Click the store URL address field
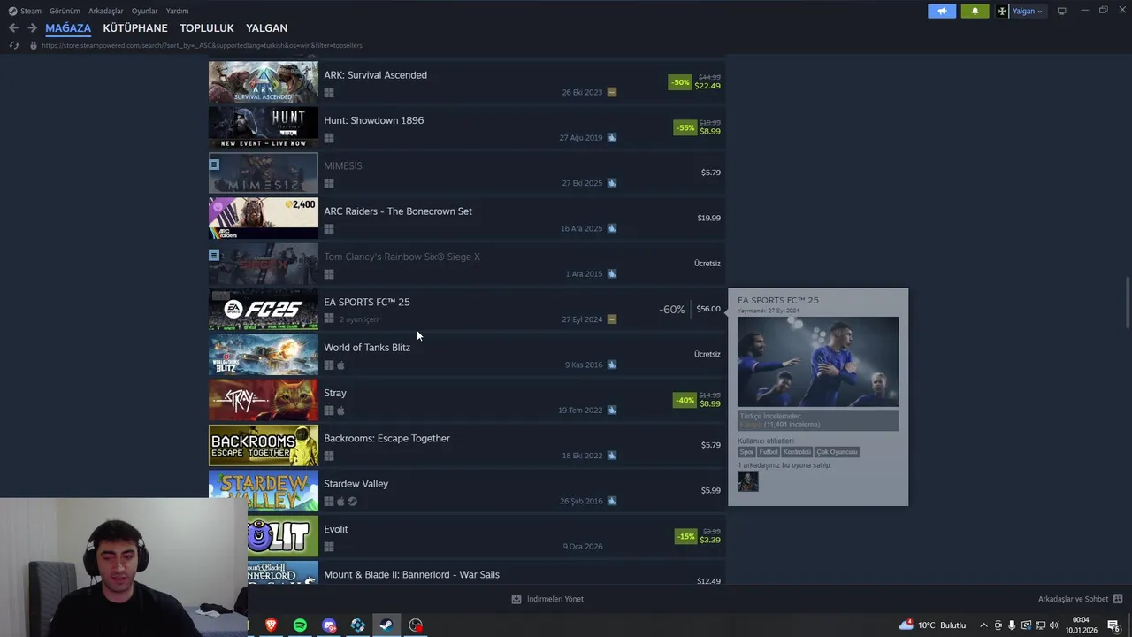1132x637 pixels. (x=202, y=45)
